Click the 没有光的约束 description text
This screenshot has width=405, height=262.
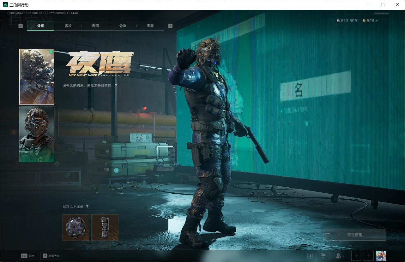point(87,85)
